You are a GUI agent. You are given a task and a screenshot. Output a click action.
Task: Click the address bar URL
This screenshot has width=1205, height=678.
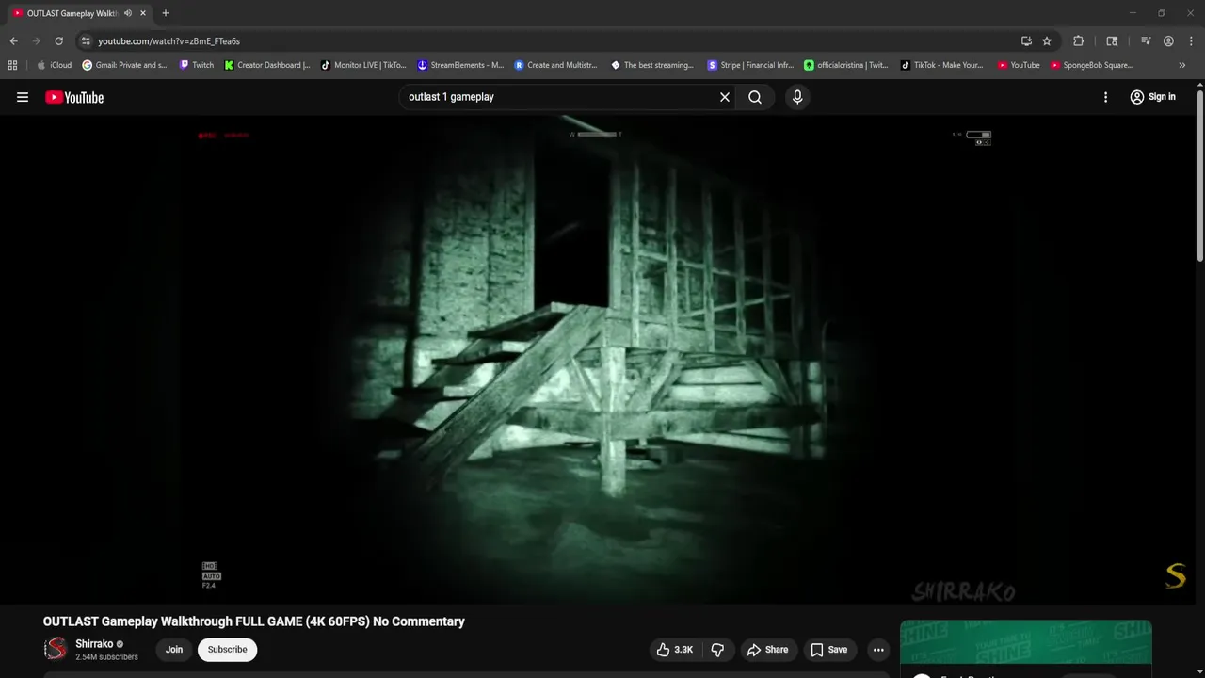(x=169, y=41)
